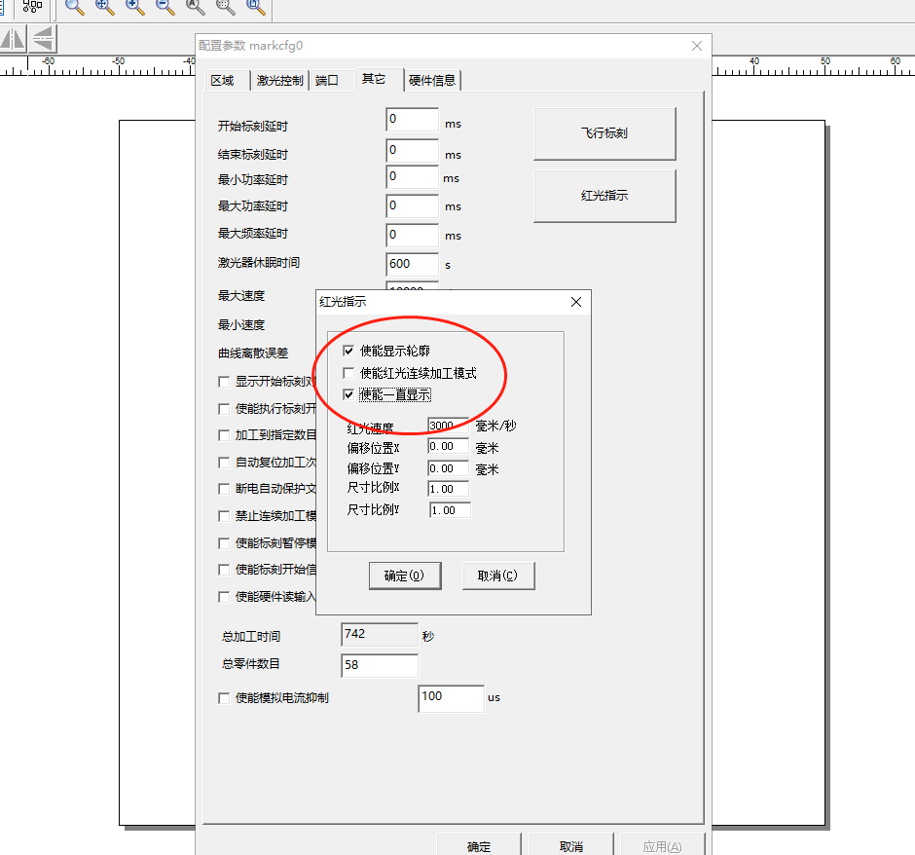
Task: Open the 硬件信息 tab
Action: point(432,81)
